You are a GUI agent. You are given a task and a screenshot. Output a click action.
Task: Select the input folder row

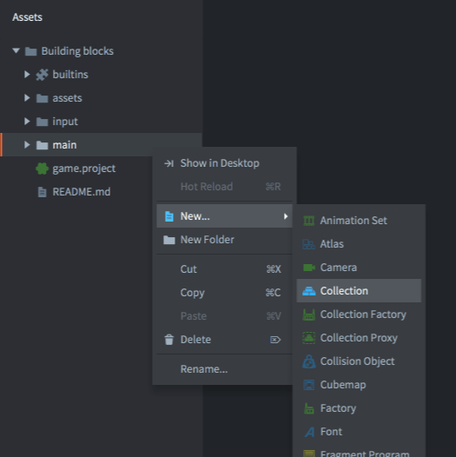coord(101,122)
